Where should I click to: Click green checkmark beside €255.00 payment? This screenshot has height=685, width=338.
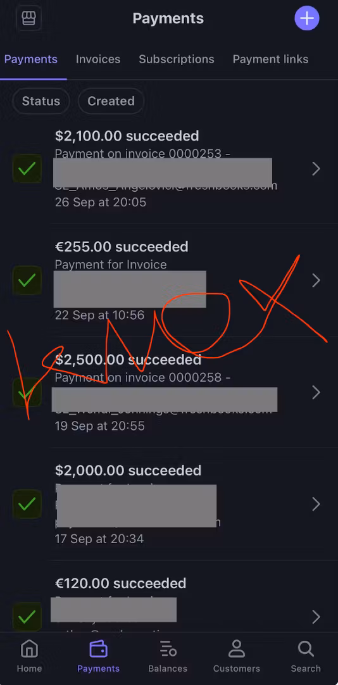pyautogui.click(x=27, y=280)
